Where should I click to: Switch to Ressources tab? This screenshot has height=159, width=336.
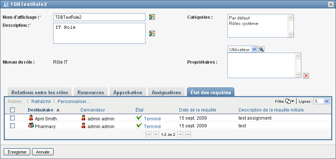(x=90, y=92)
